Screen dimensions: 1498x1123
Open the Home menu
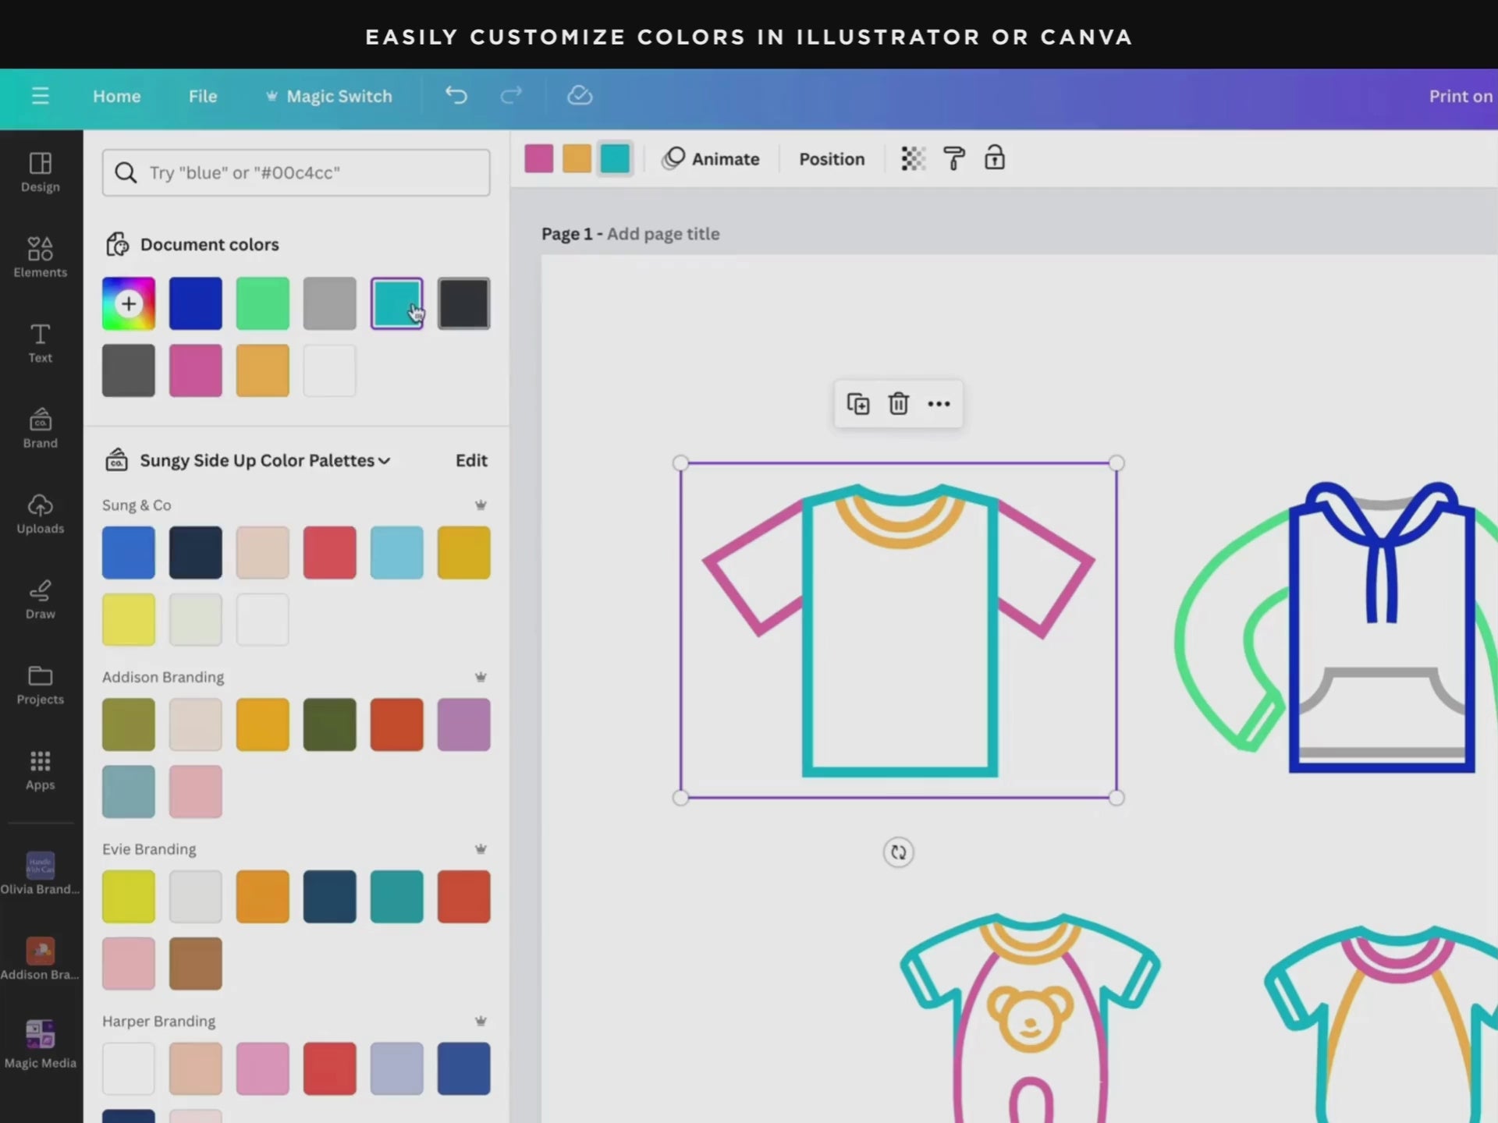pyautogui.click(x=117, y=96)
